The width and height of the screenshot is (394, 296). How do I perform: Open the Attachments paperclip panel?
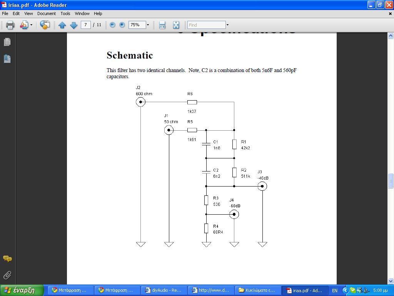tap(7, 275)
